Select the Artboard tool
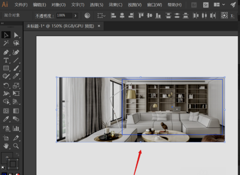Screen dimensions: 240x175 click(6, 138)
